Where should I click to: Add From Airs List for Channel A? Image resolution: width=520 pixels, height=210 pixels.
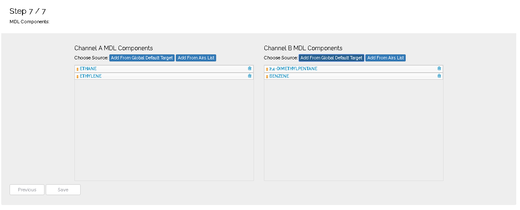196,58
